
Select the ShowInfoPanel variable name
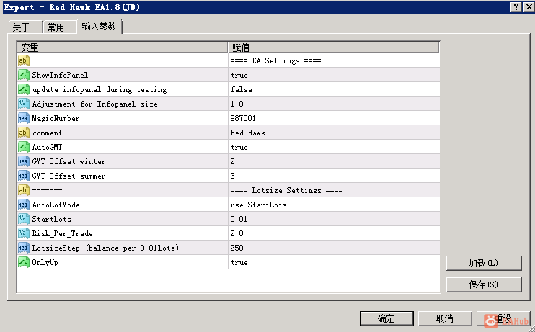pyautogui.click(x=60, y=75)
